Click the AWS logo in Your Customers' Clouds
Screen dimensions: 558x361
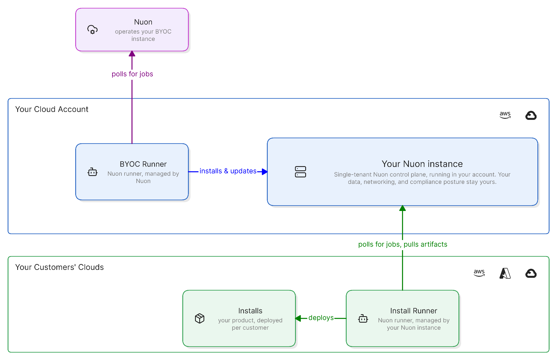tap(479, 273)
